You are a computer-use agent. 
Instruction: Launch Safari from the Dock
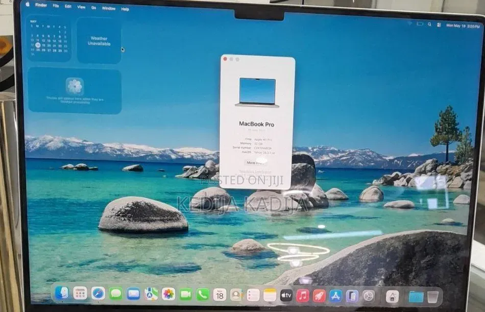pyautogui.click(x=98, y=294)
